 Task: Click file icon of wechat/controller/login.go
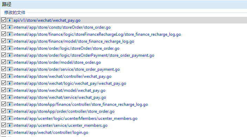point(10,132)
